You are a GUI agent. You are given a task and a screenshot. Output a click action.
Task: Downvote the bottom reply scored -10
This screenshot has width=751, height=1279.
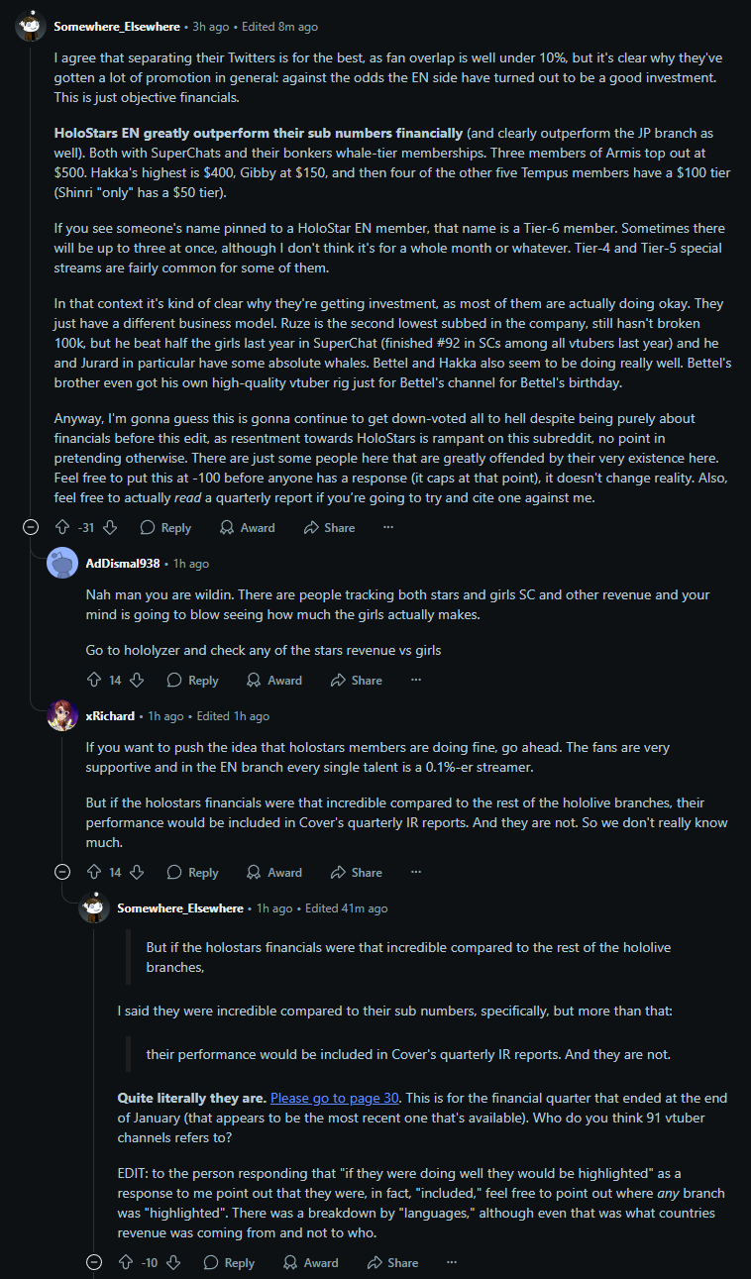tap(173, 1263)
